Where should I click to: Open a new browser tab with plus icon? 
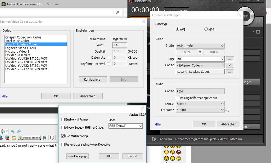[57, 4]
